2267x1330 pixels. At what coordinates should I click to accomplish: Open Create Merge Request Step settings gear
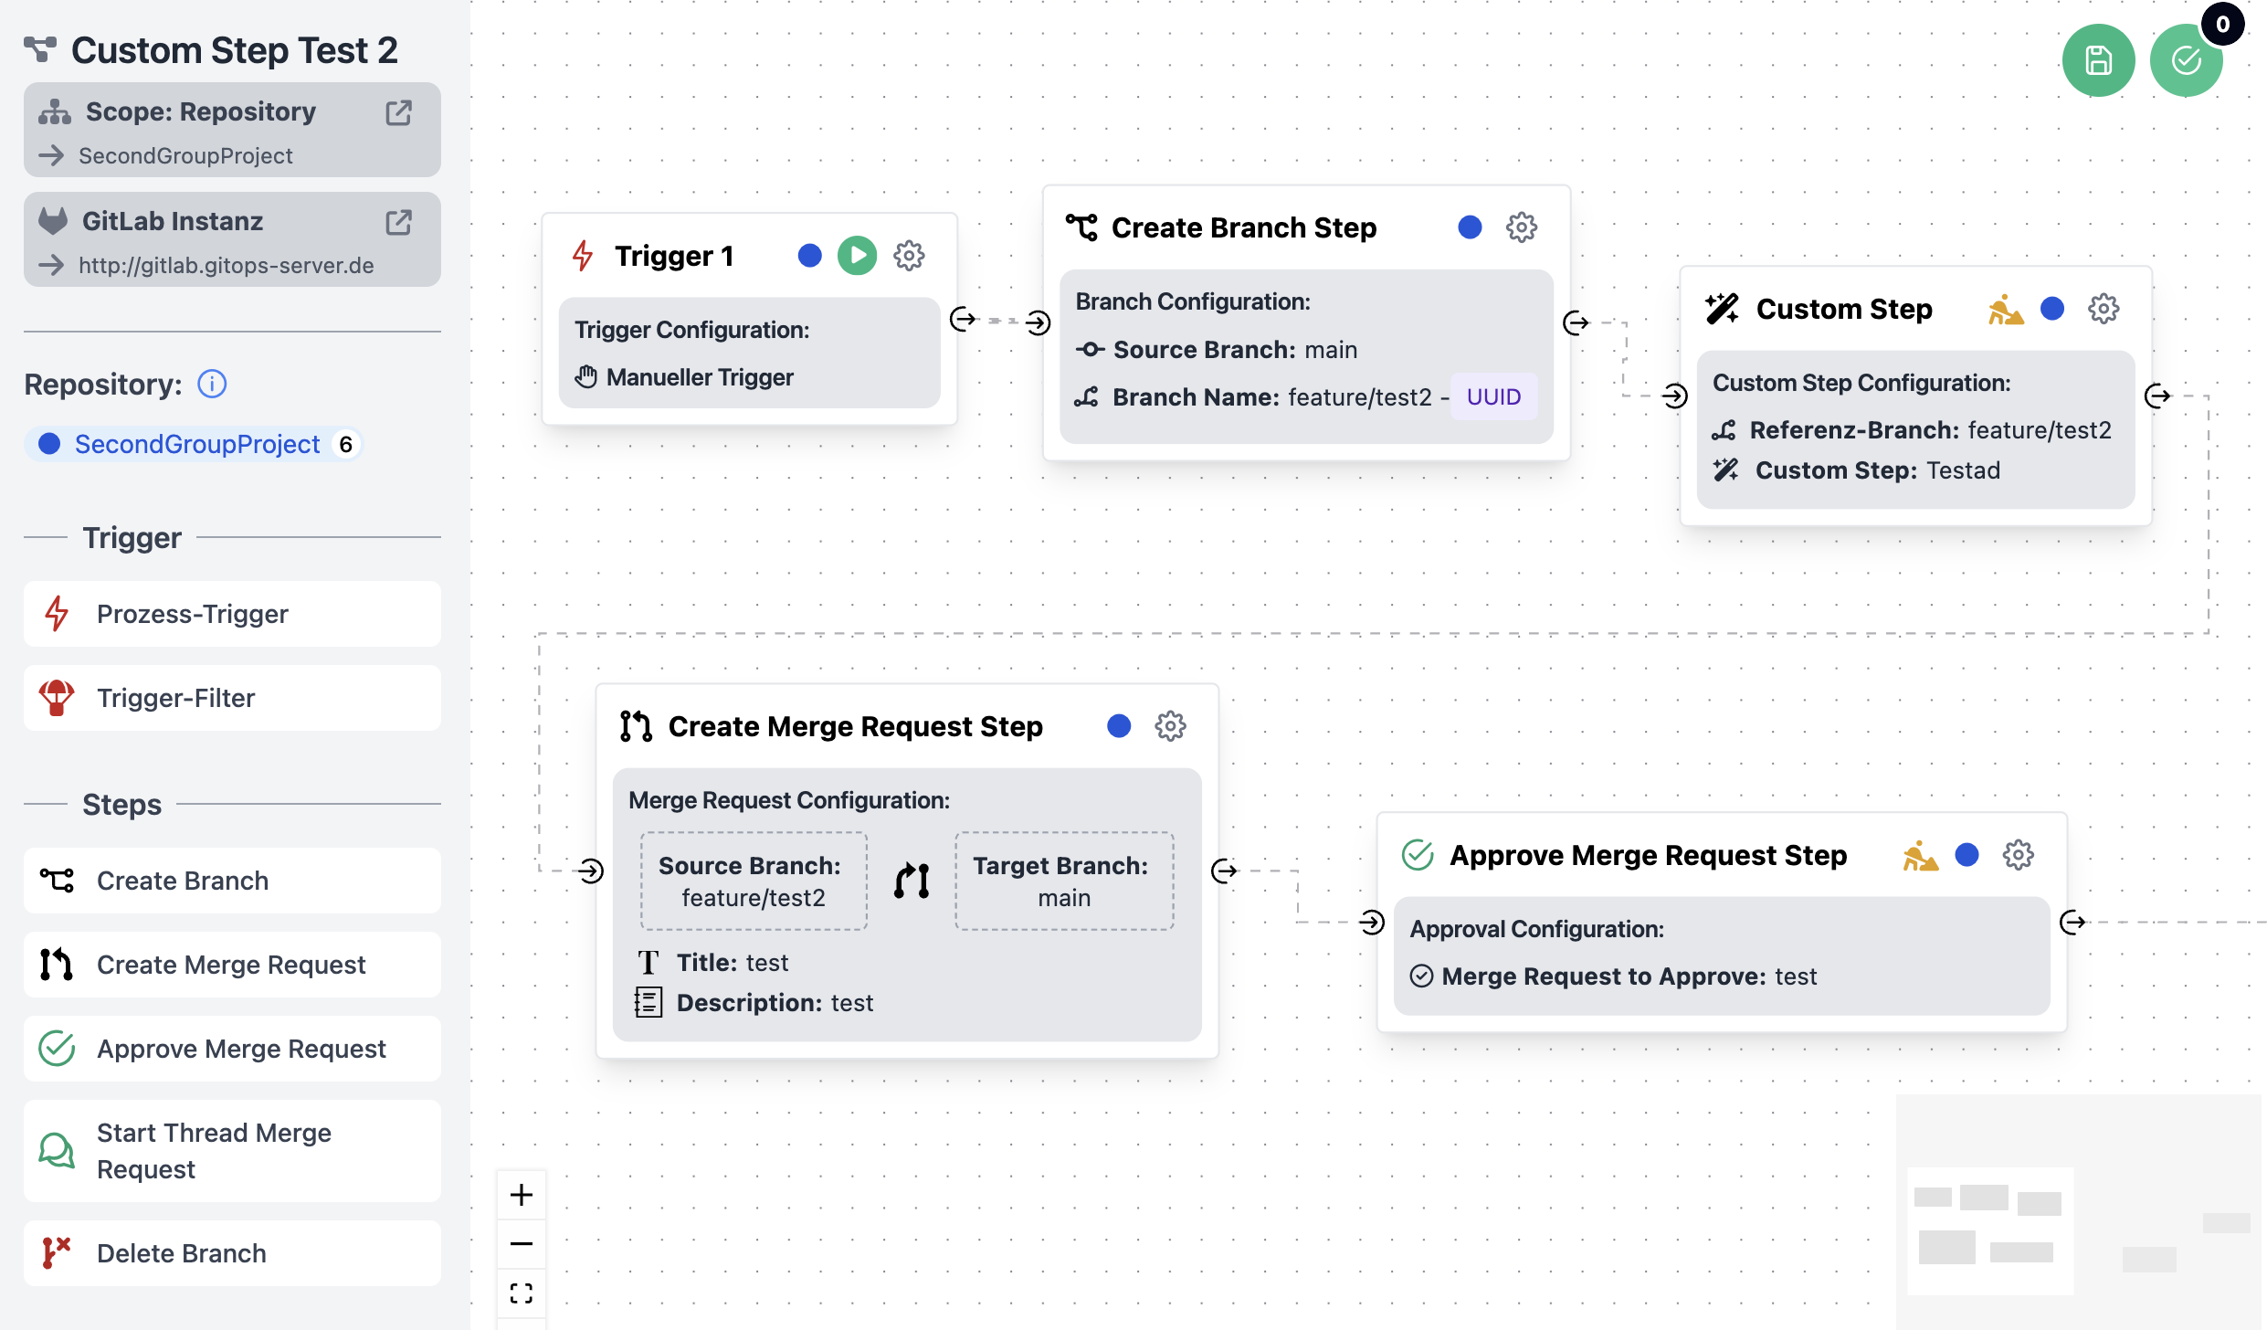pyautogui.click(x=1170, y=726)
